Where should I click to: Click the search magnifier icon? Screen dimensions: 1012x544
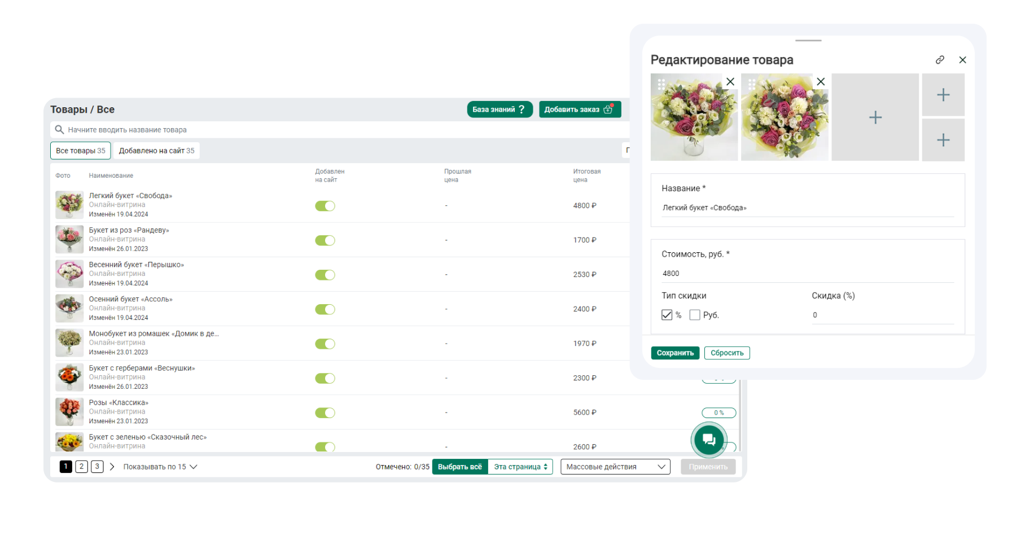pyautogui.click(x=59, y=130)
